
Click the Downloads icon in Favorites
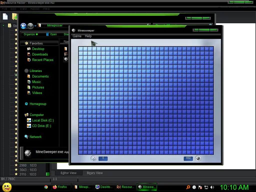click(29, 54)
